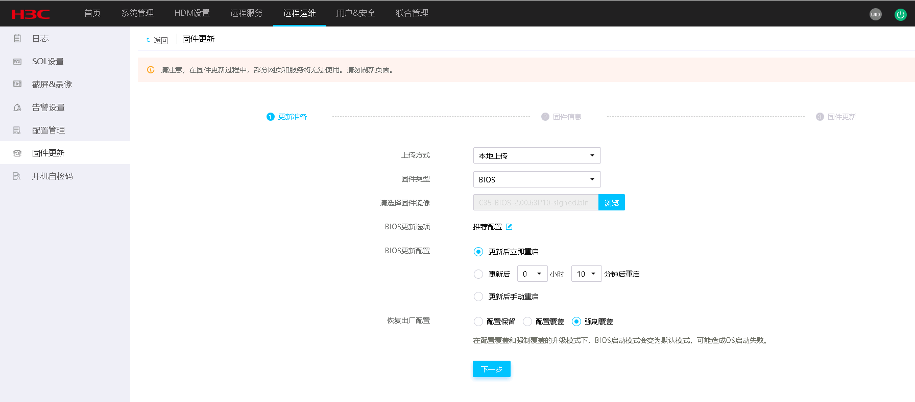Open the 用户&安全 top menu
915x402 pixels.
tap(355, 13)
